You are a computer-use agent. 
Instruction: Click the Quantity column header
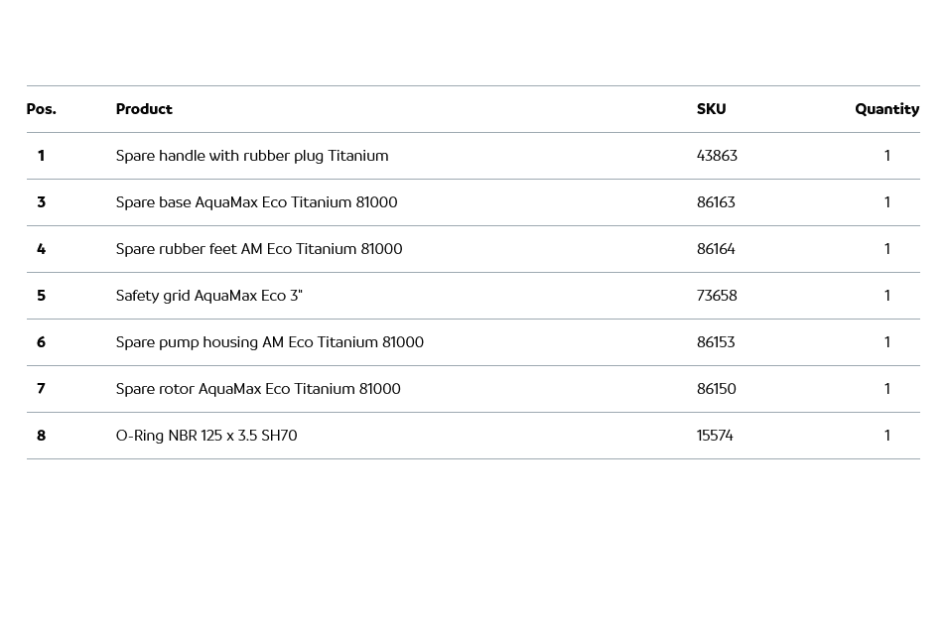(x=886, y=109)
